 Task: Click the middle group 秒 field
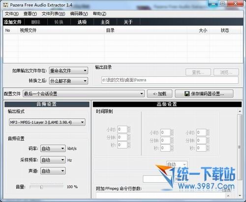[165, 148]
